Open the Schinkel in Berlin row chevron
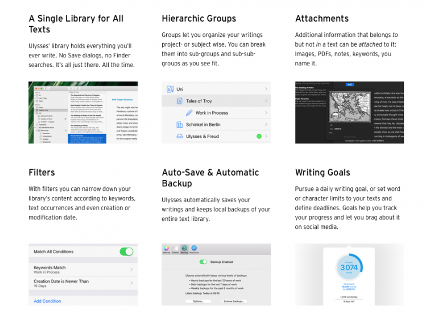Viewport: 438px width, 326px height. (266, 124)
